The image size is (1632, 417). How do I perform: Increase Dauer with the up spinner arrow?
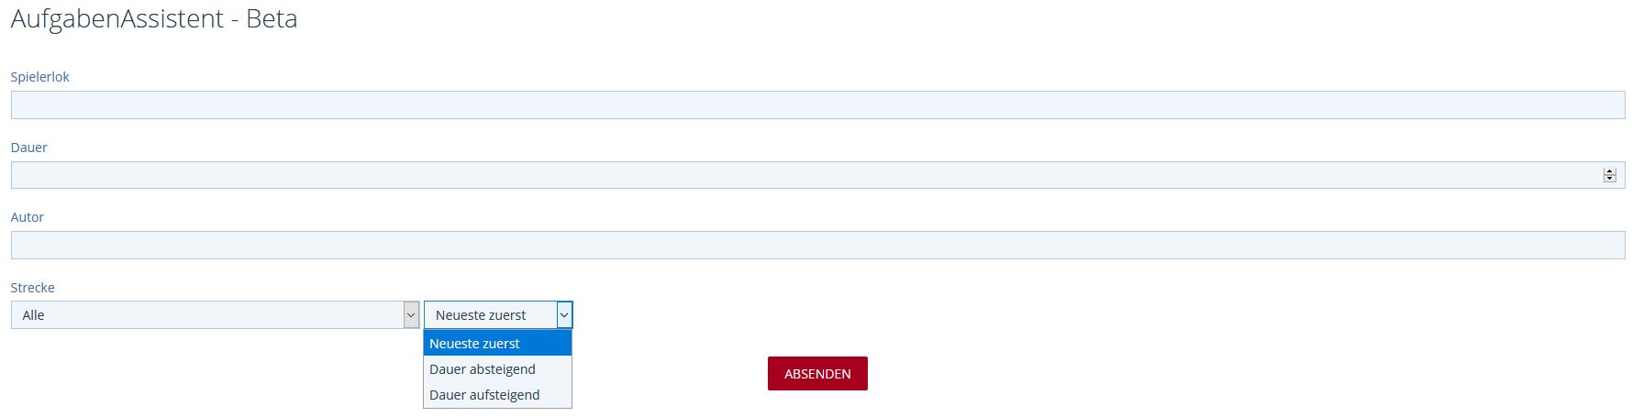pyautogui.click(x=1609, y=171)
